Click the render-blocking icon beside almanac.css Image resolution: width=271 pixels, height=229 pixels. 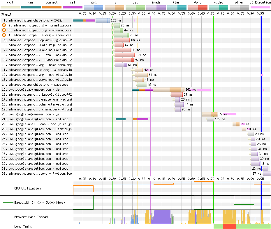[4, 30]
